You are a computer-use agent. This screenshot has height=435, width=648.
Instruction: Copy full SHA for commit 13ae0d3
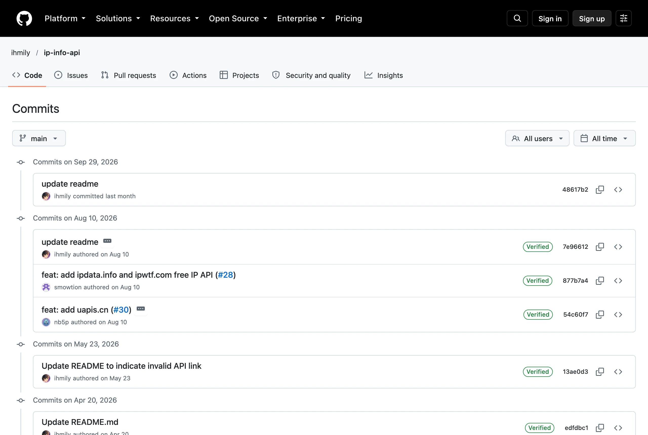600,372
